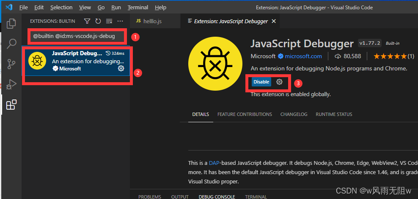Open the Help menu
The height and width of the screenshot is (199, 418).
[160, 8]
